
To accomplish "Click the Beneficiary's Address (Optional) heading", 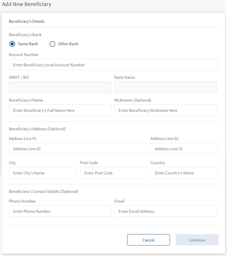I will 37,129.
